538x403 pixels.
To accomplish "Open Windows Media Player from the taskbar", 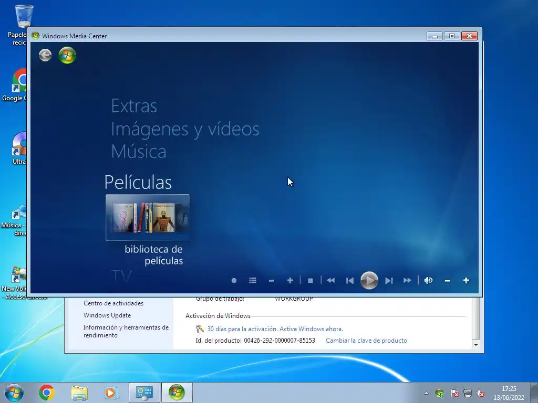I will [x=111, y=393].
